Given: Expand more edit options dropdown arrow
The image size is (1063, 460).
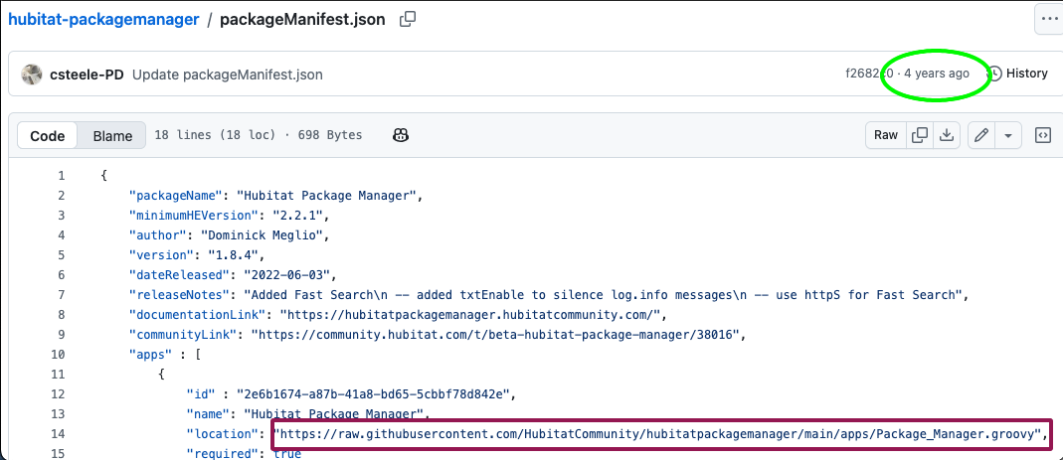Looking at the screenshot, I should 1008,135.
